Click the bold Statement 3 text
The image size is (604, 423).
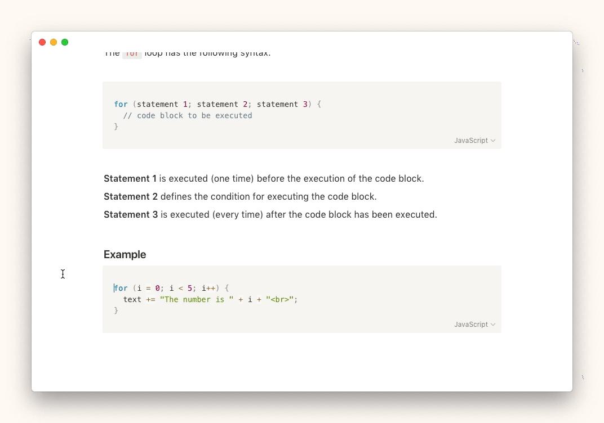(131, 214)
